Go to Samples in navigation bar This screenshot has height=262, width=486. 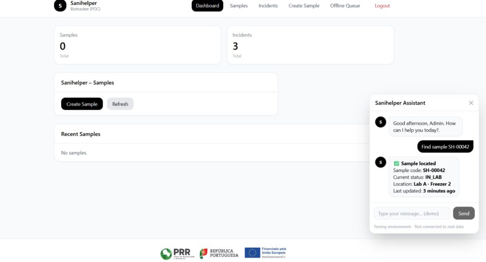(239, 6)
